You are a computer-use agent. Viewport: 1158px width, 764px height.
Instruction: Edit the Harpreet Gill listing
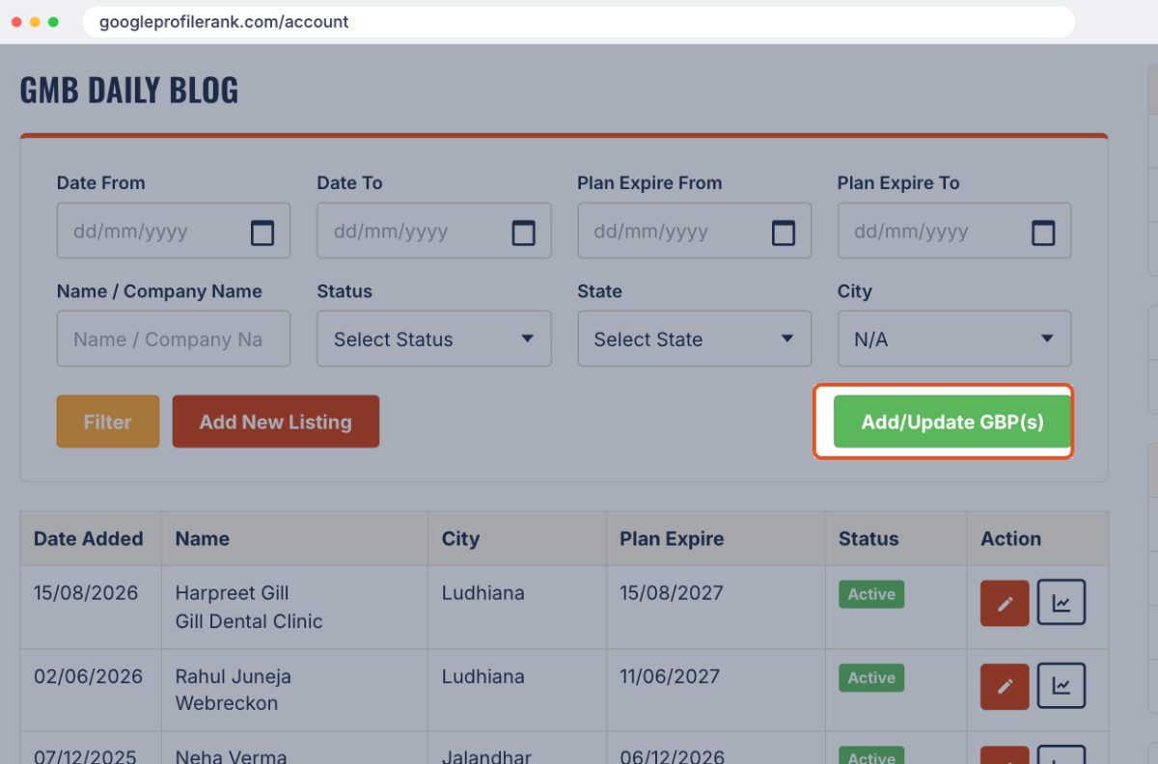1005,603
